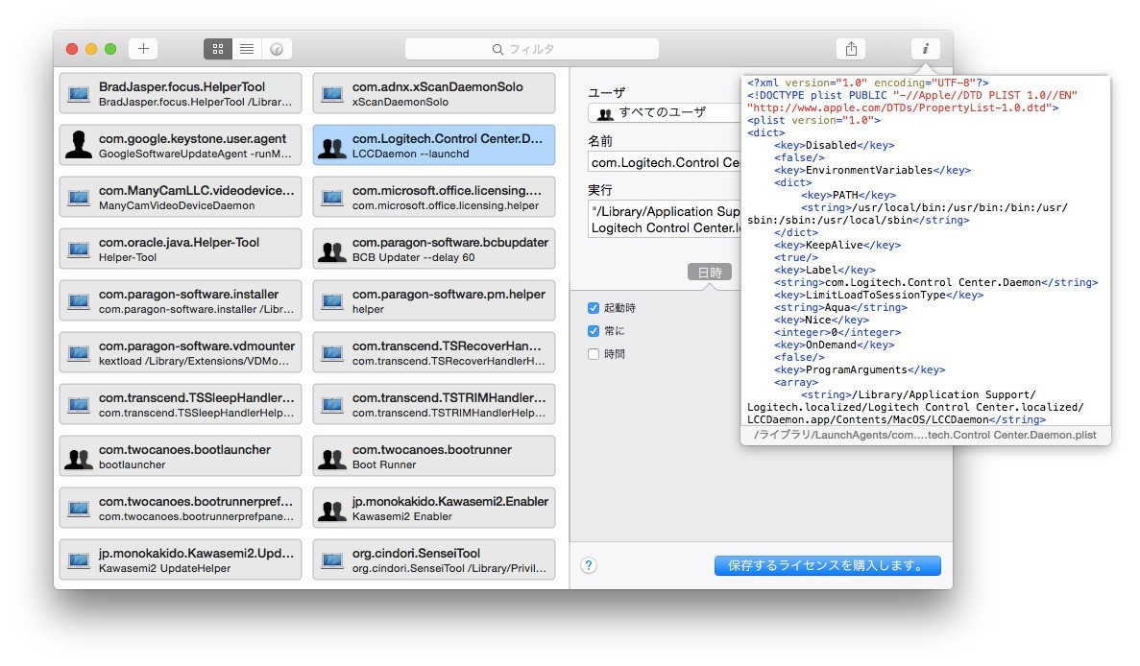Click the magnifier icon in the filter field
This screenshot has width=1140, height=666.
(498, 49)
